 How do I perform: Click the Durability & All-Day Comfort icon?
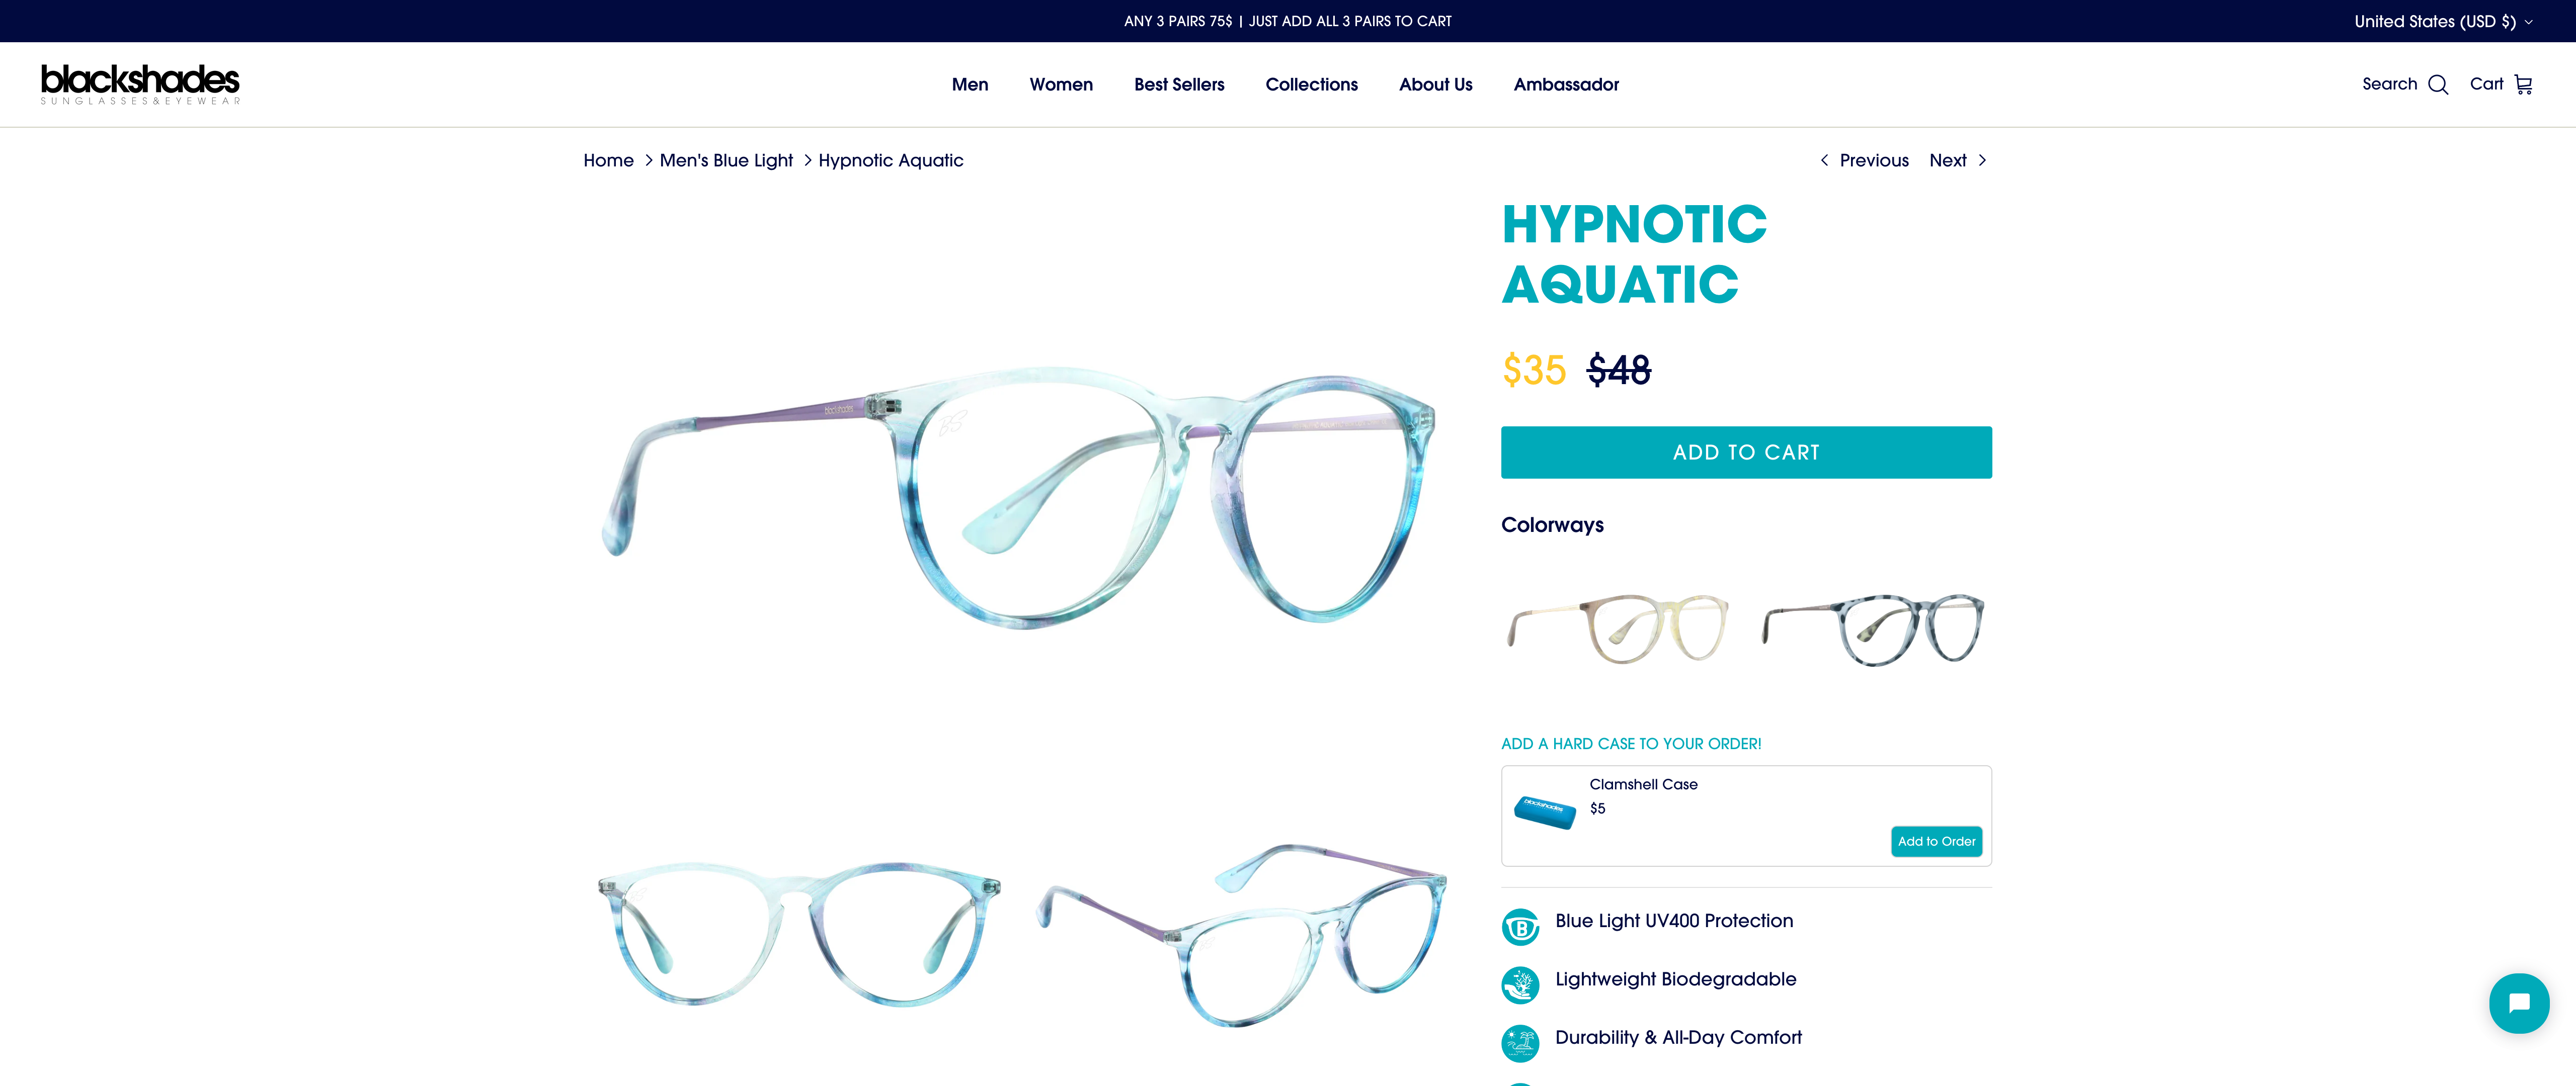click(x=1520, y=1043)
